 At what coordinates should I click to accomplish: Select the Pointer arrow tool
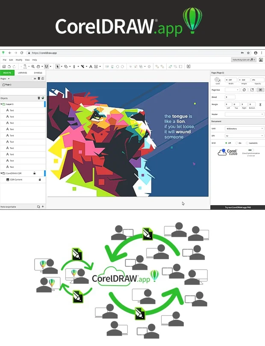58,66
